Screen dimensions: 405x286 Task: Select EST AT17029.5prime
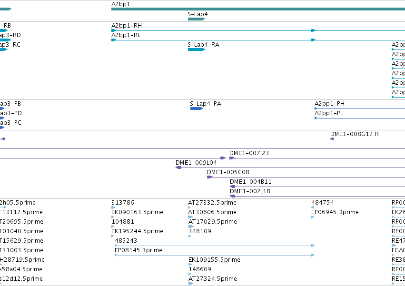click(213, 222)
